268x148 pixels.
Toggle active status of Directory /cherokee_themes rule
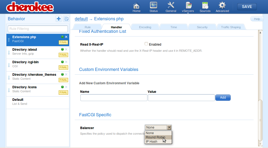(62, 74)
